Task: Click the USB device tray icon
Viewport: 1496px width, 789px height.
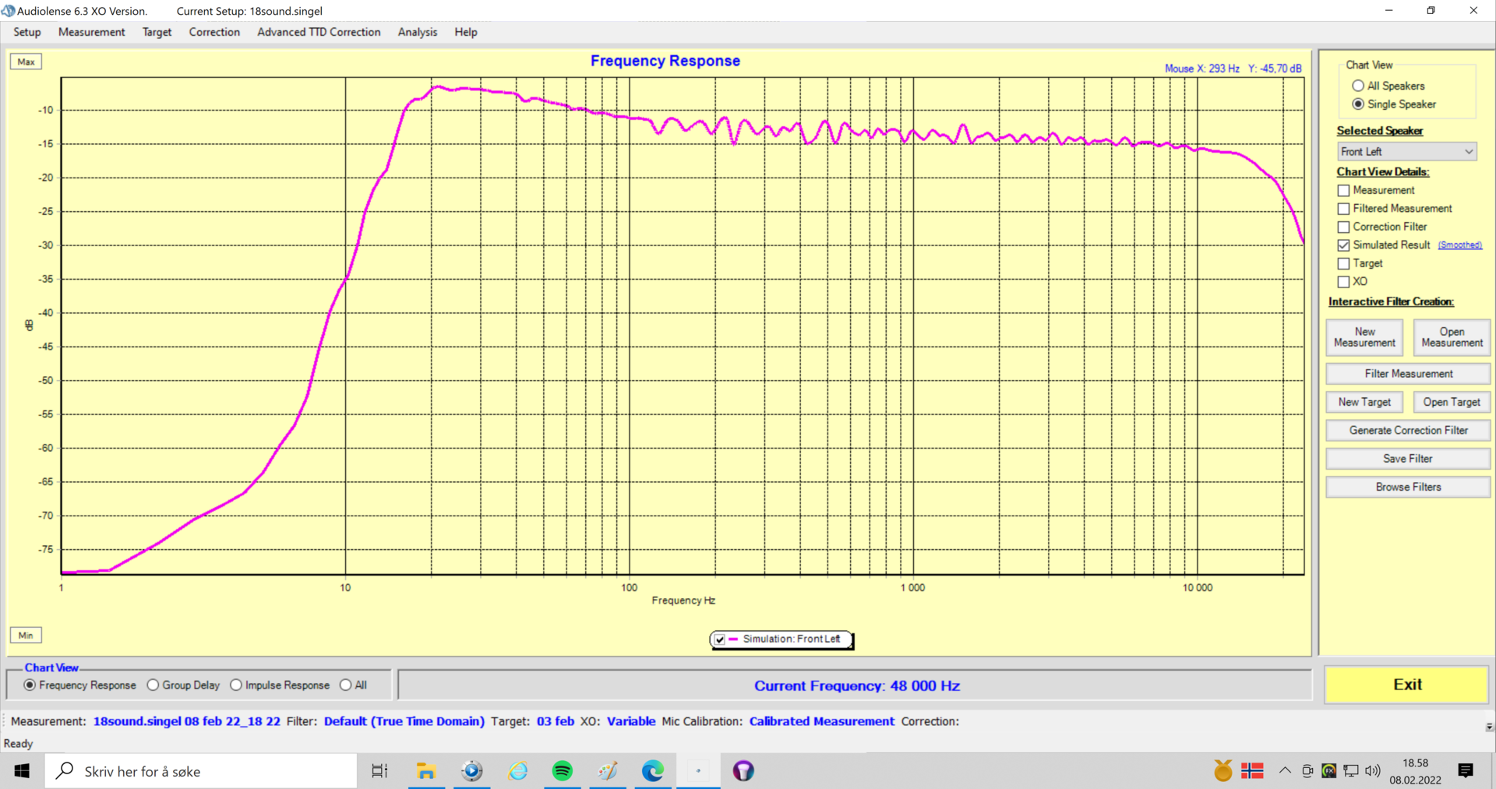Action: (x=1307, y=771)
